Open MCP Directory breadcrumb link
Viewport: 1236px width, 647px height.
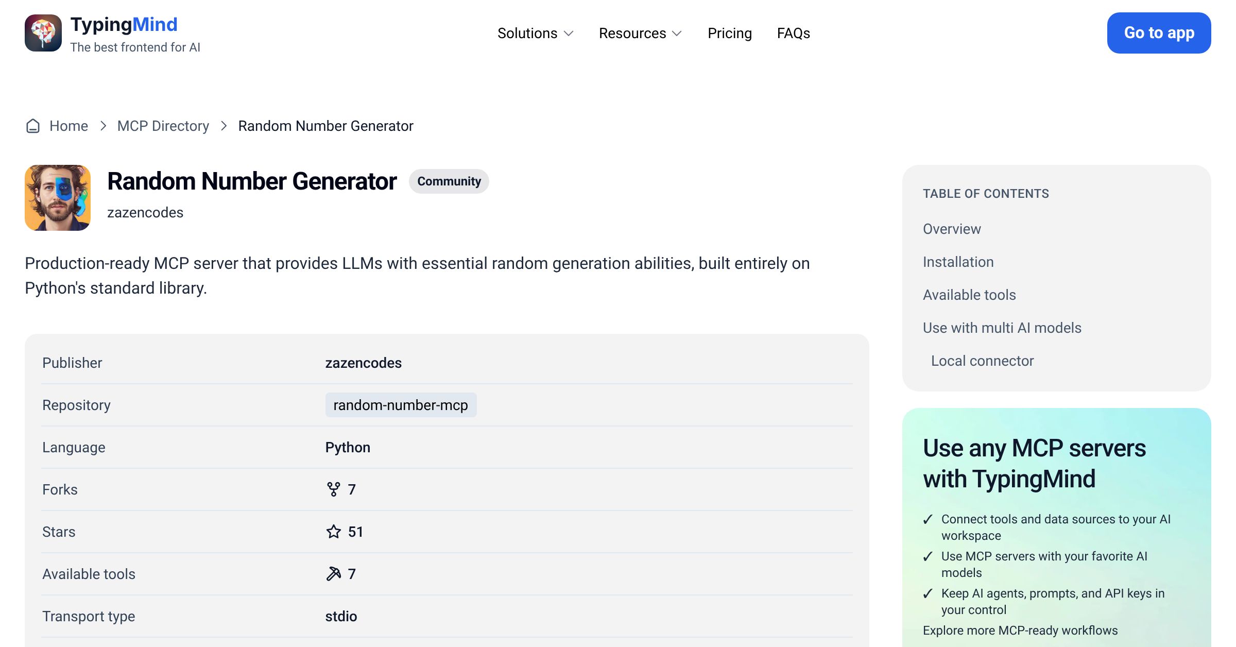point(163,126)
